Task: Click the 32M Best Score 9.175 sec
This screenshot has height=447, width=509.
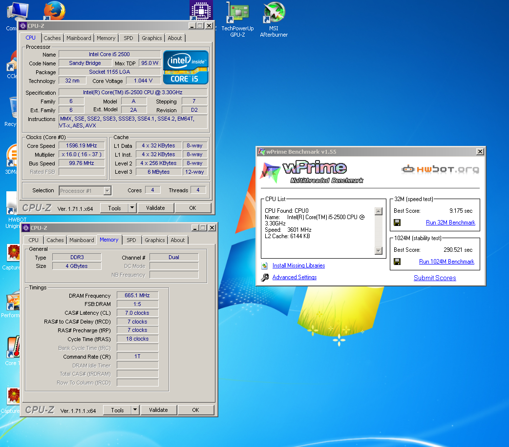Action: (461, 211)
